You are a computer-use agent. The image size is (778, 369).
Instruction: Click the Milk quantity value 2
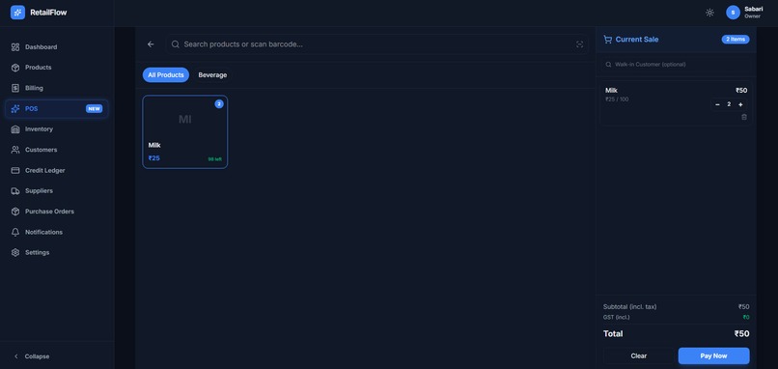(x=729, y=104)
